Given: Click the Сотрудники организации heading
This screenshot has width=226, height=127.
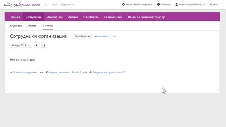Looking at the screenshot, I should coord(39,36).
